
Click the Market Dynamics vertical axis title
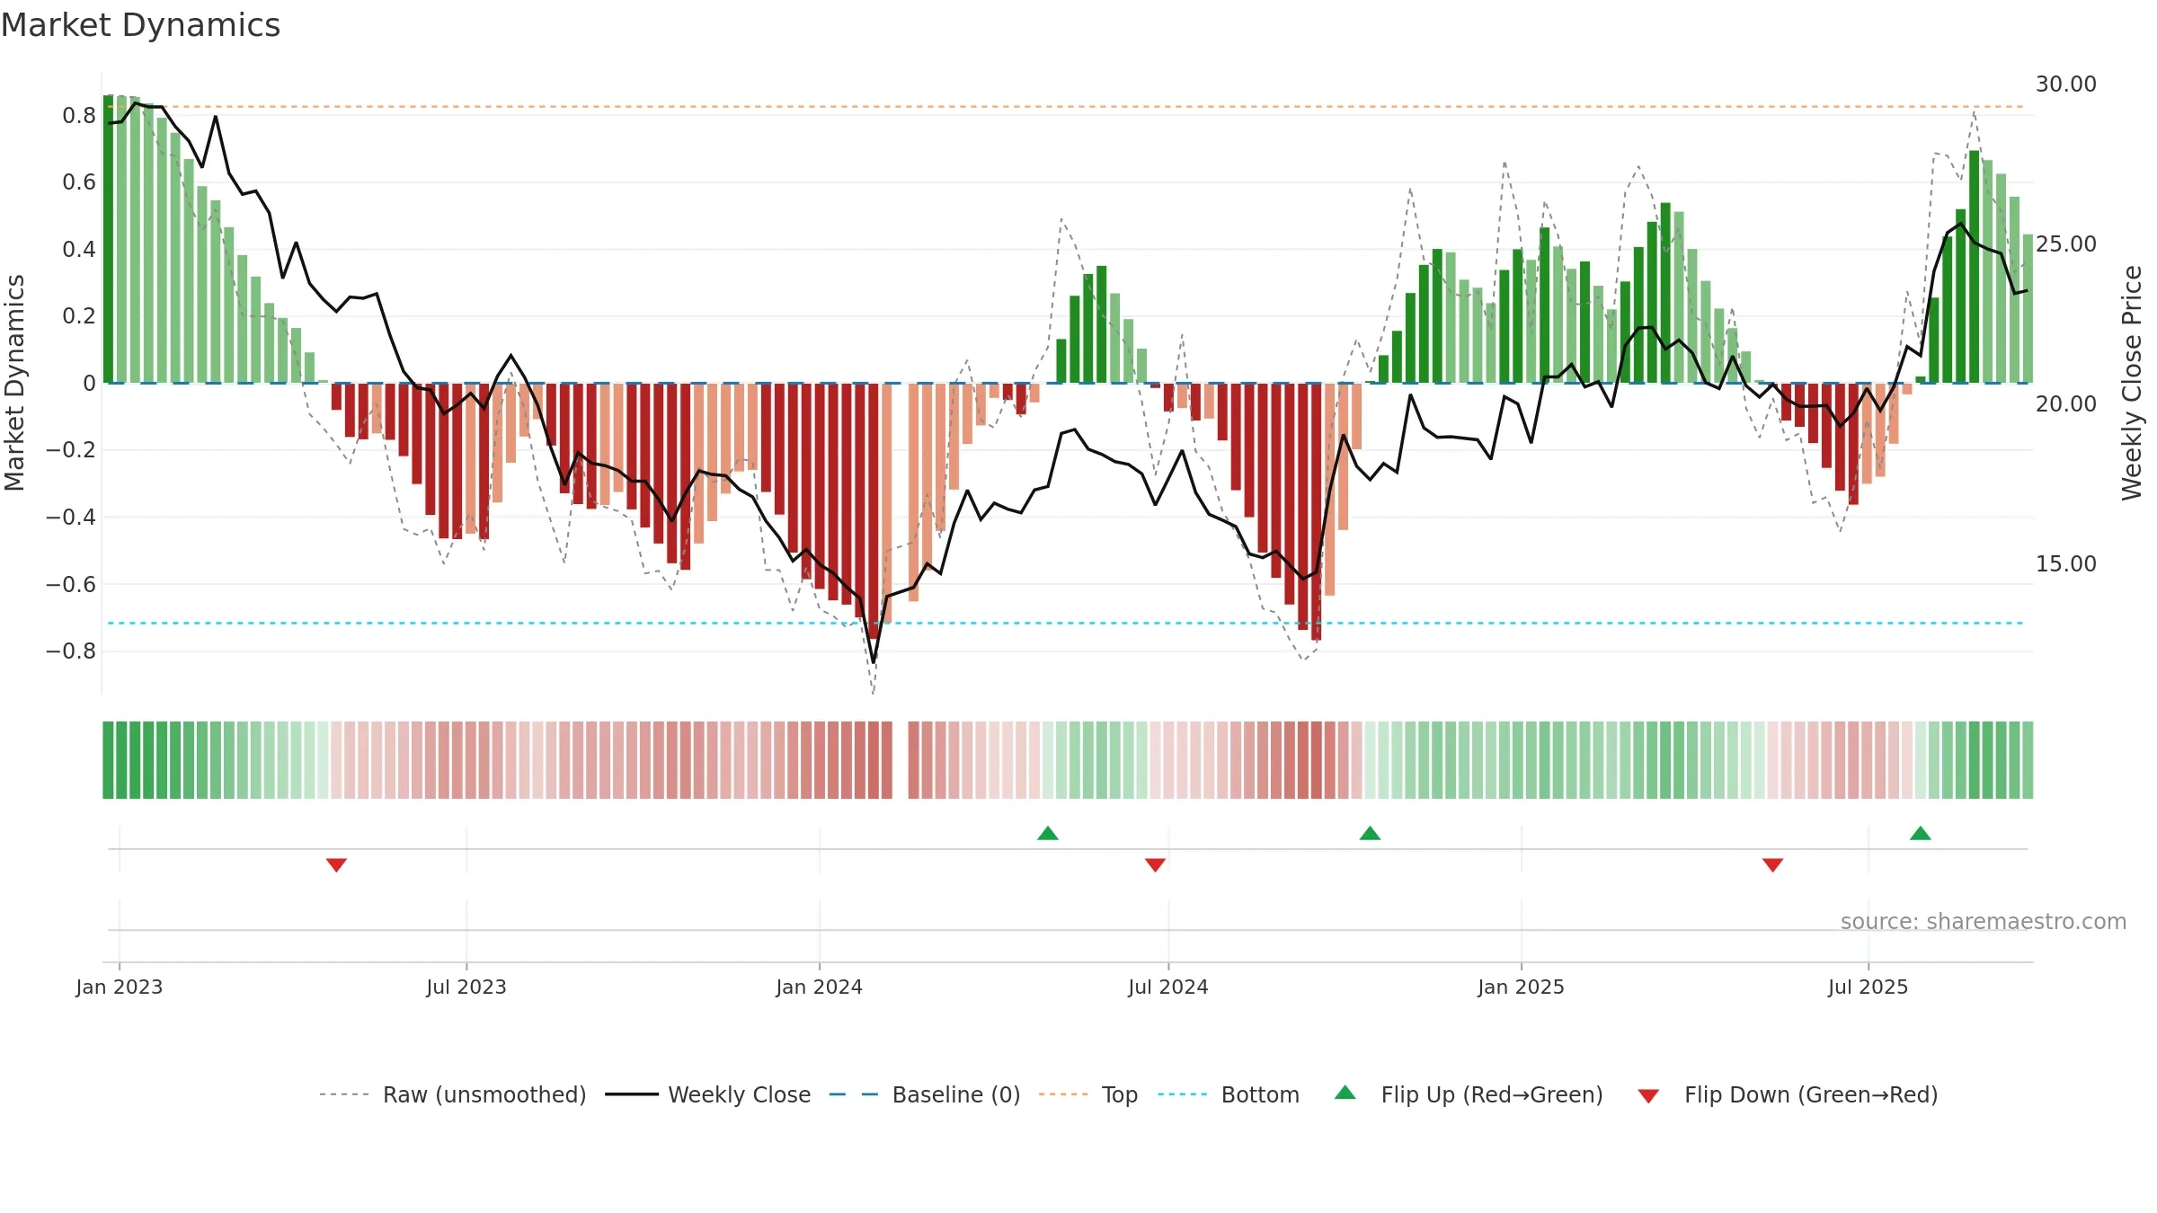coord(14,383)
